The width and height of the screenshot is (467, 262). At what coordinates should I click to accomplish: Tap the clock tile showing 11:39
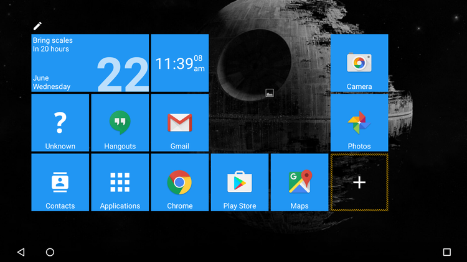click(x=180, y=63)
